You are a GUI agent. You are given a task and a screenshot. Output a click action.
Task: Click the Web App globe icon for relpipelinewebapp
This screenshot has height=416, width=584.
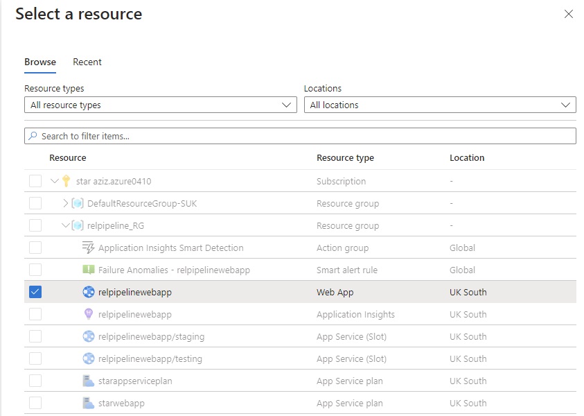coord(88,292)
